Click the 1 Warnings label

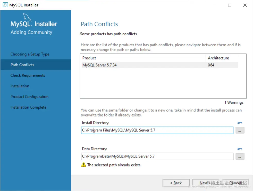point(234,103)
